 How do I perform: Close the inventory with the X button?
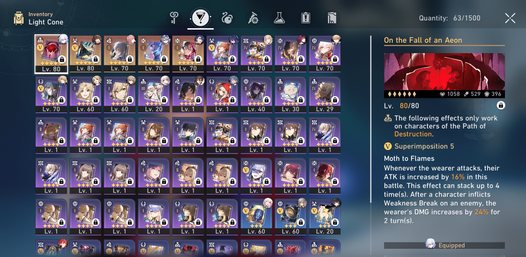coord(510,18)
